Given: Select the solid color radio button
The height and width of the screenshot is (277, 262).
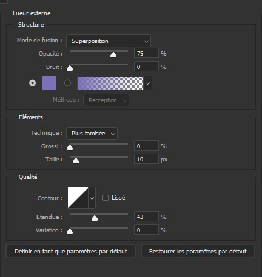Looking at the screenshot, I should 32,83.
